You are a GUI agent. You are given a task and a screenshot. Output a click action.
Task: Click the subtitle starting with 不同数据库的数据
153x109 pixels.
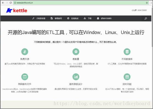click(x=75, y=42)
